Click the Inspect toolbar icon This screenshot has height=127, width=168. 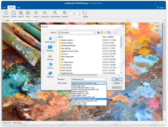14,14
